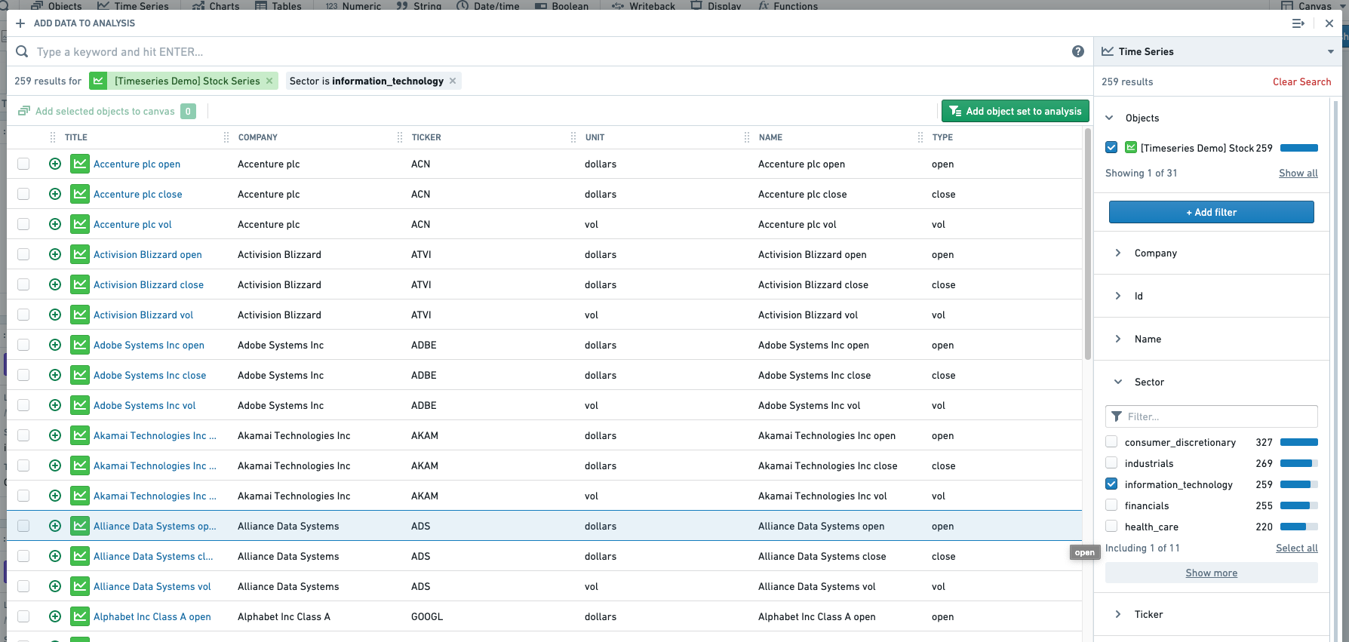Uncheck the Timeseries Demo Stock object checkbox
1349x642 pixels.
pos(1111,148)
